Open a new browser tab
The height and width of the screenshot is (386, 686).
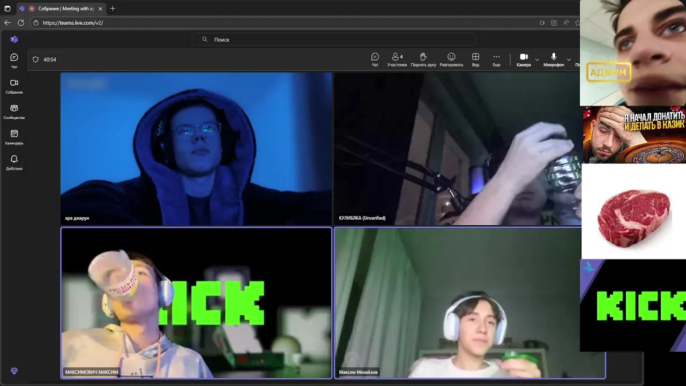click(113, 9)
